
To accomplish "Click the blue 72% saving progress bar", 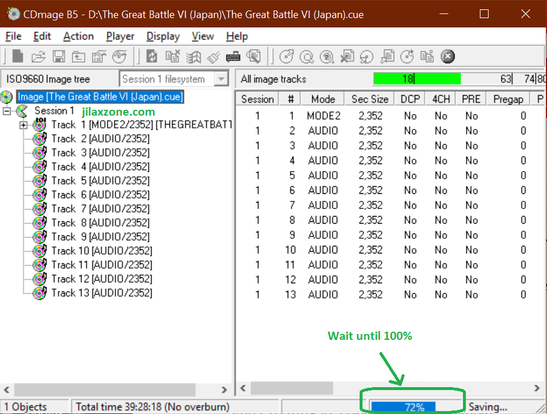I will [x=403, y=407].
